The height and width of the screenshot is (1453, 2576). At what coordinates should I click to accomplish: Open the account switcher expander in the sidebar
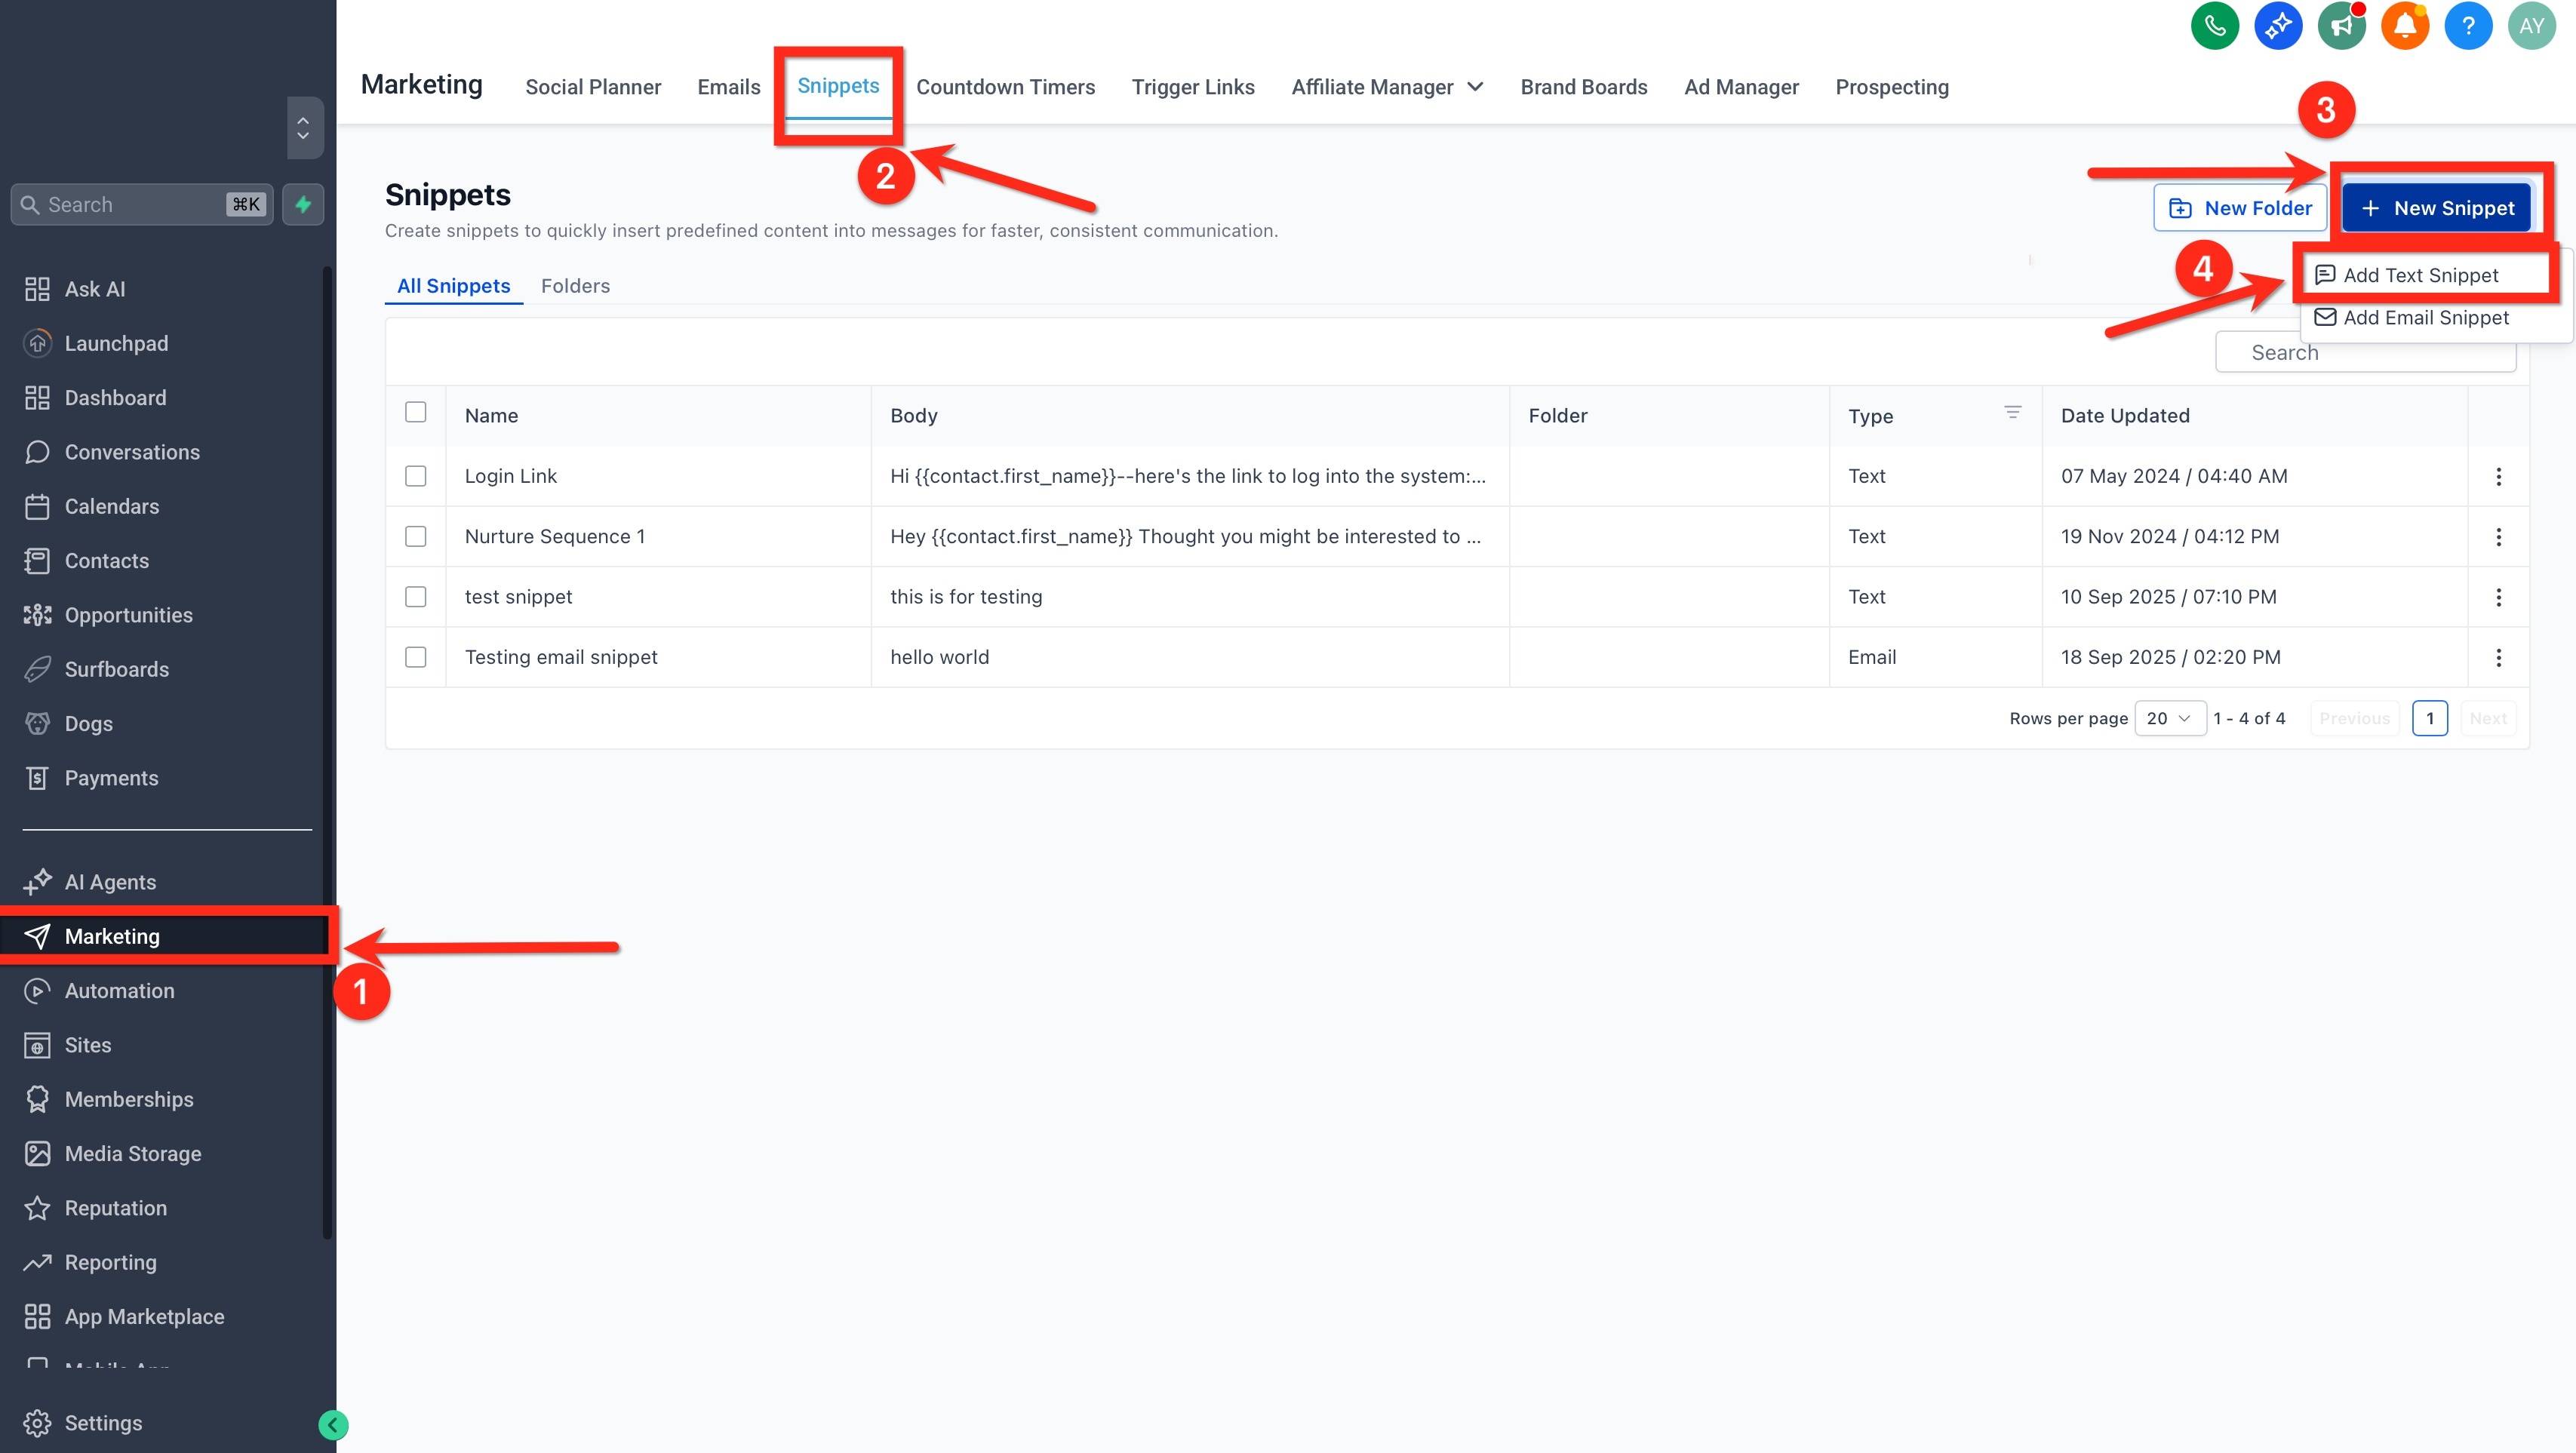click(304, 128)
